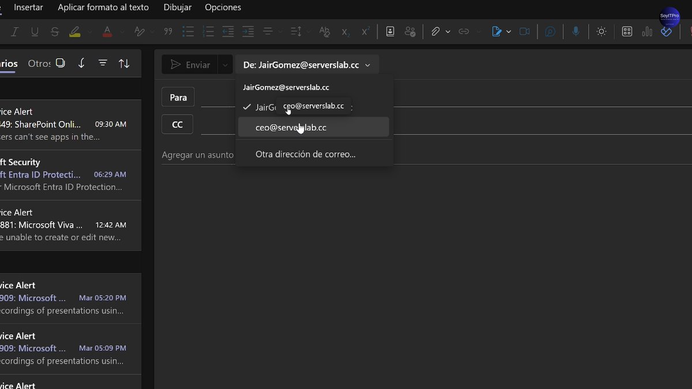Expand the attach file dropdown arrow
The width and height of the screenshot is (692, 389).
[448, 32]
